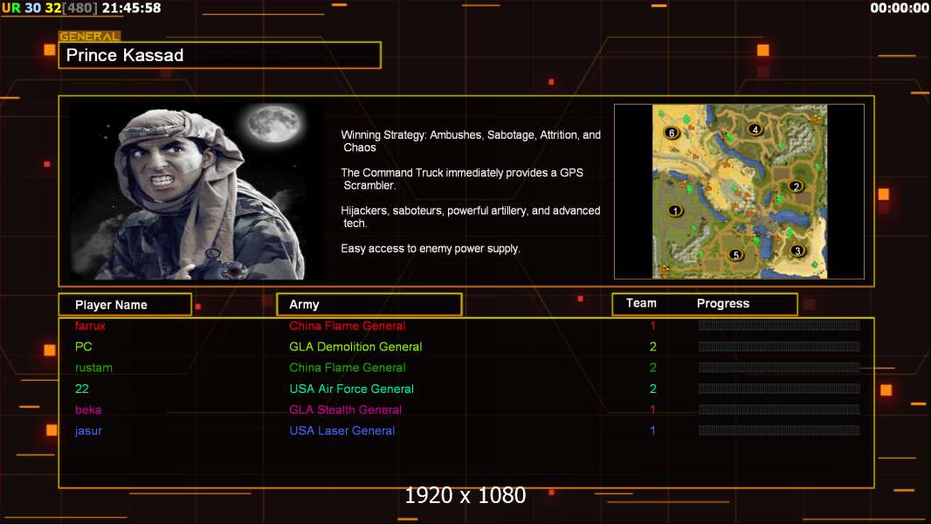Screen dimensions: 931x524
Task: Click the Hijackers, saboteurs description line
Action: [x=470, y=217]
